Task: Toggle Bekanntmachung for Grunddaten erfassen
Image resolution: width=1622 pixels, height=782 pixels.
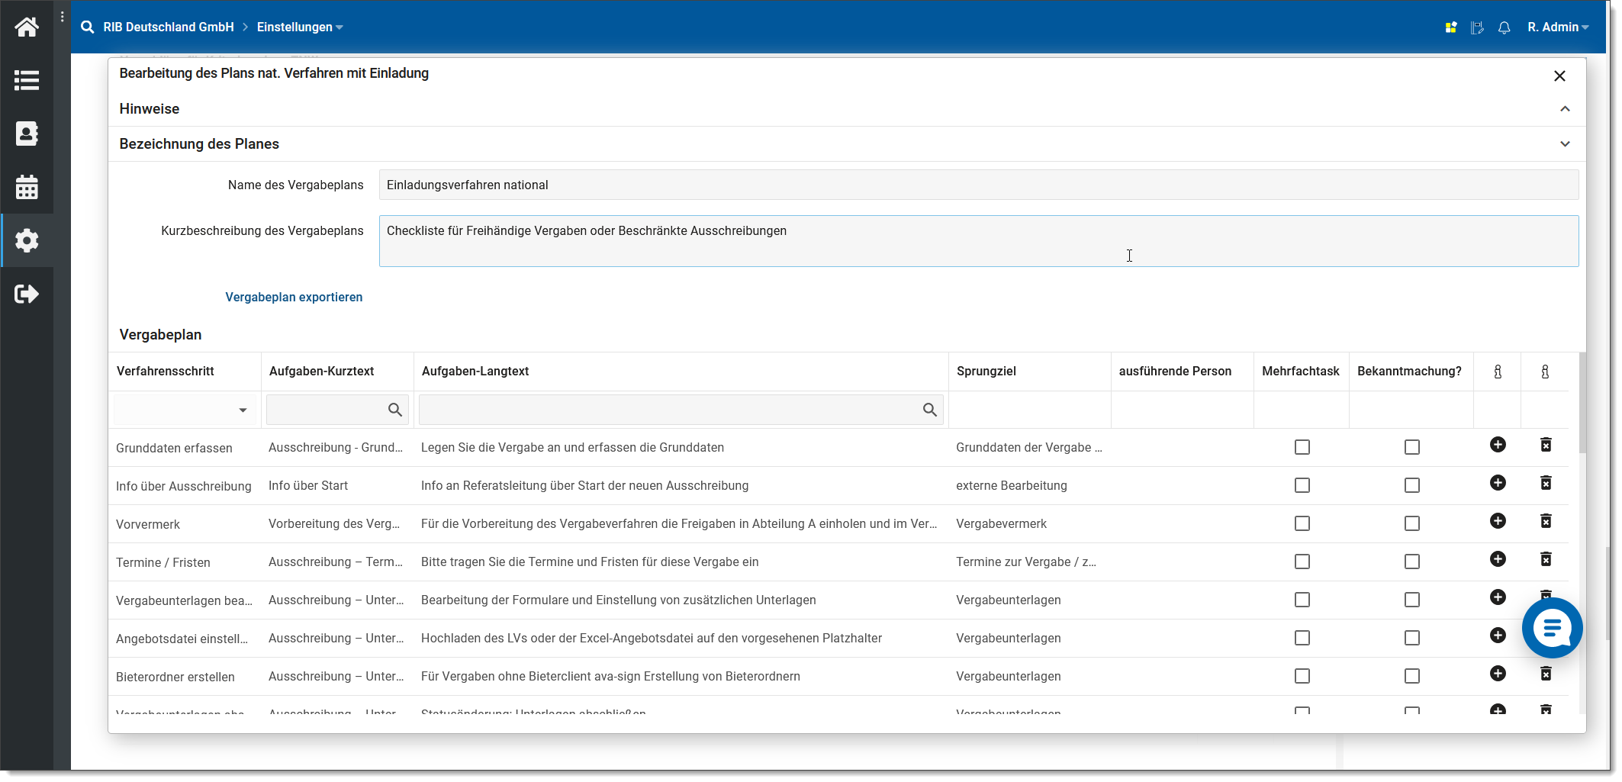Action: (1411, 447)
